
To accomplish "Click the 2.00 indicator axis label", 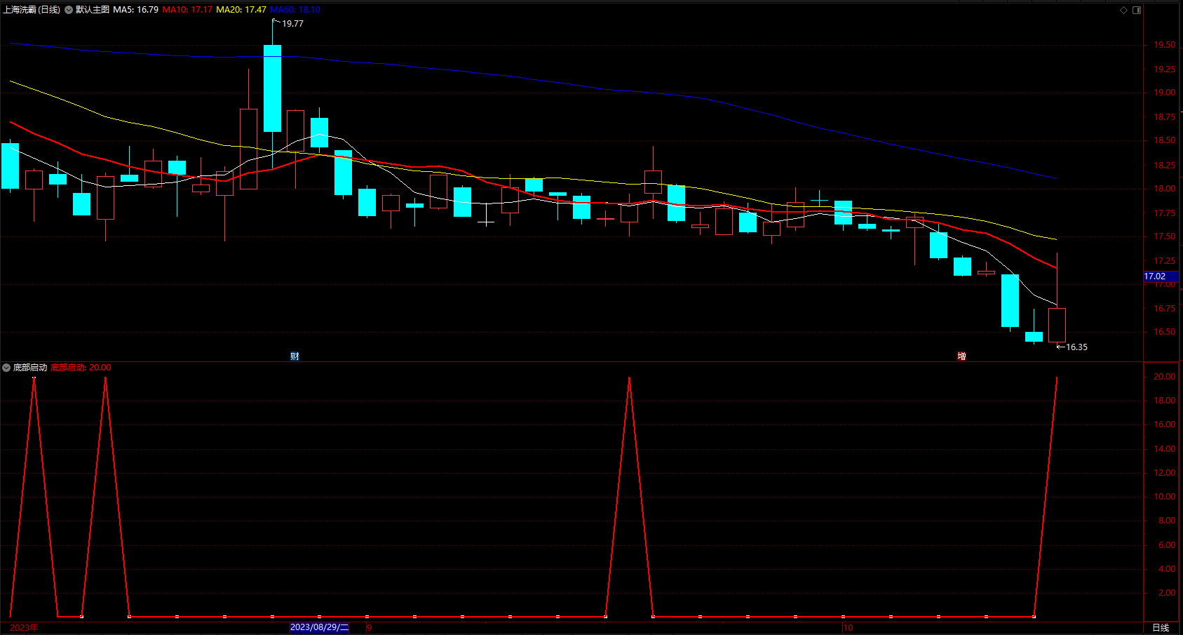I will [1167, 593].
